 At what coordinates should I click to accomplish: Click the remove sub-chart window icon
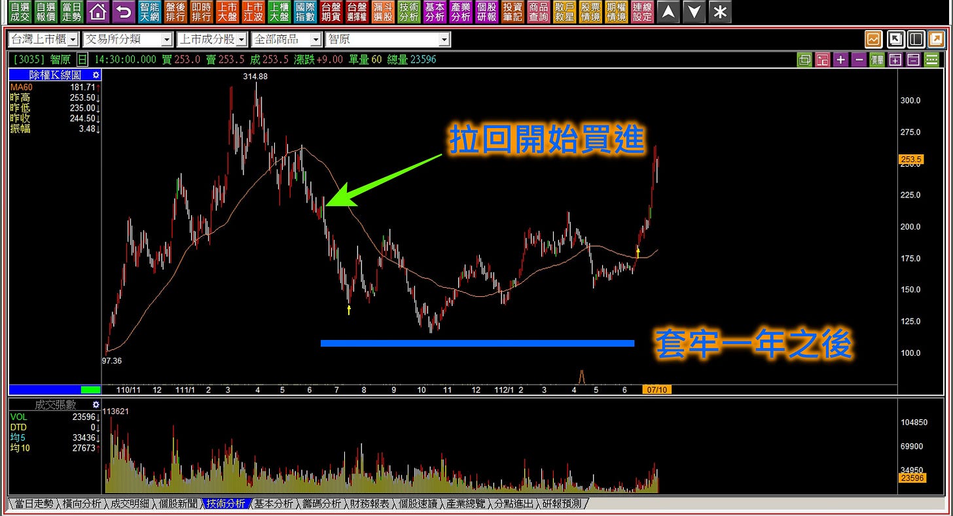pos(913,60)
